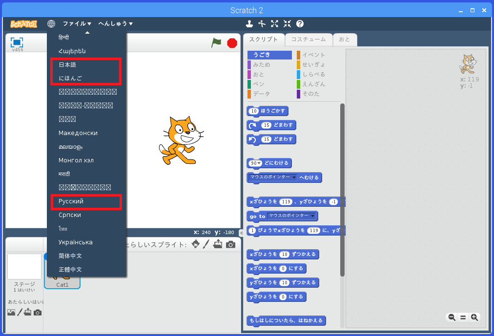Select the scissors delete tool
494x336 pixels.
point(262,23)
